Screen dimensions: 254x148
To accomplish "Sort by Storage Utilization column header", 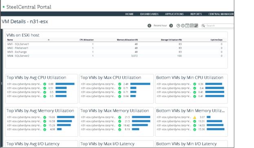I will pos(171,40).
